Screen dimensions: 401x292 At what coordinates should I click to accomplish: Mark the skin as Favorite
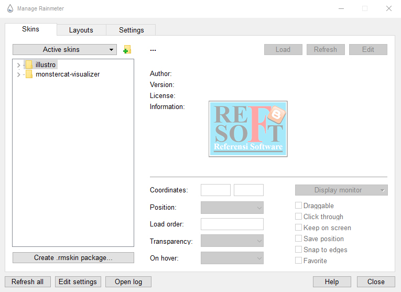click(298, 261)
